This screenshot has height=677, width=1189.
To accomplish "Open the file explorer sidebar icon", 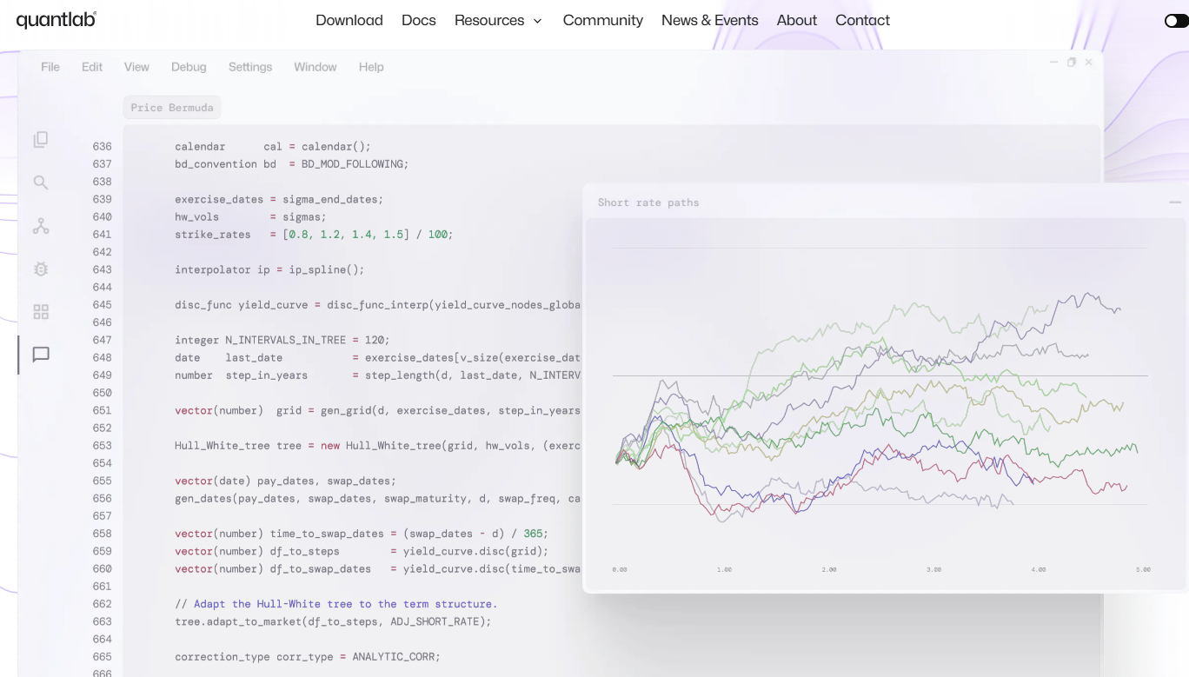I will click(40, 139).
